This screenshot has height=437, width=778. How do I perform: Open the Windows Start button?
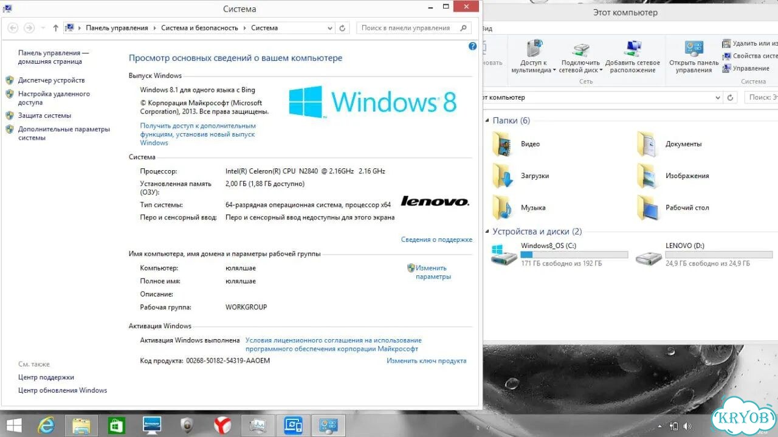(x=13, y=425)
